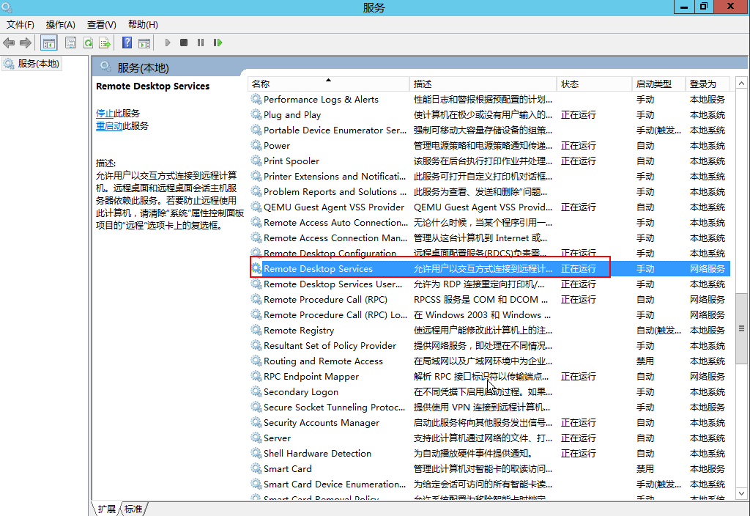The width and height of the screenshot is (750, 516).
Task: Toggle the show/hide action pane icon
Action: pyautogui.click(x=144, y=43)
